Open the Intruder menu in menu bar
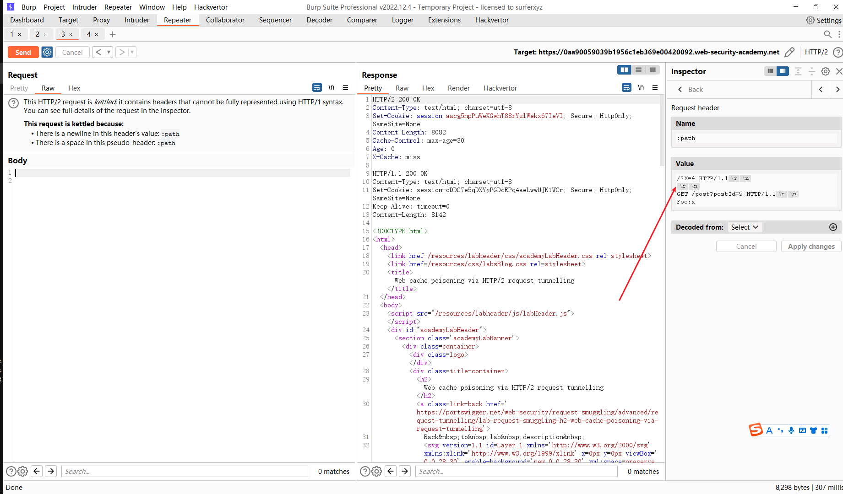This screenshot has width=843, height=494. pos(85,7)
